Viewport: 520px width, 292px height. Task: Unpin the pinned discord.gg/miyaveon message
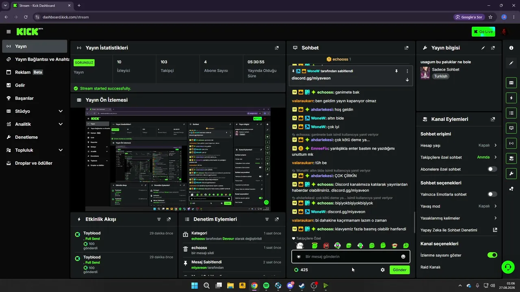click(x=396, y=71)
